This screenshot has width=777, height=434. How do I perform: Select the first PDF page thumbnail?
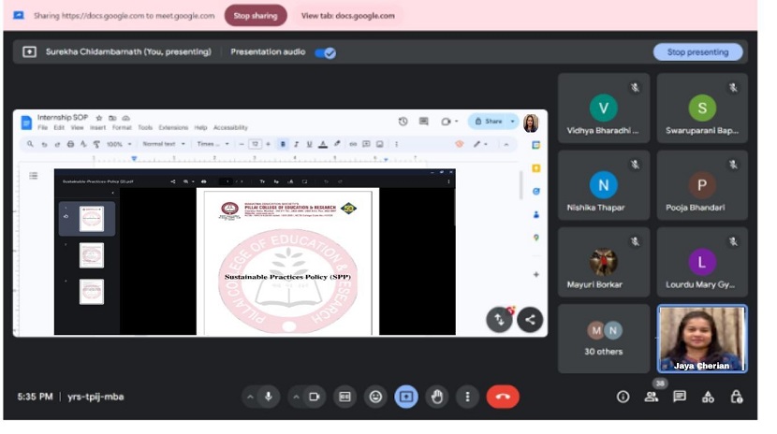[x=91, y=219]
